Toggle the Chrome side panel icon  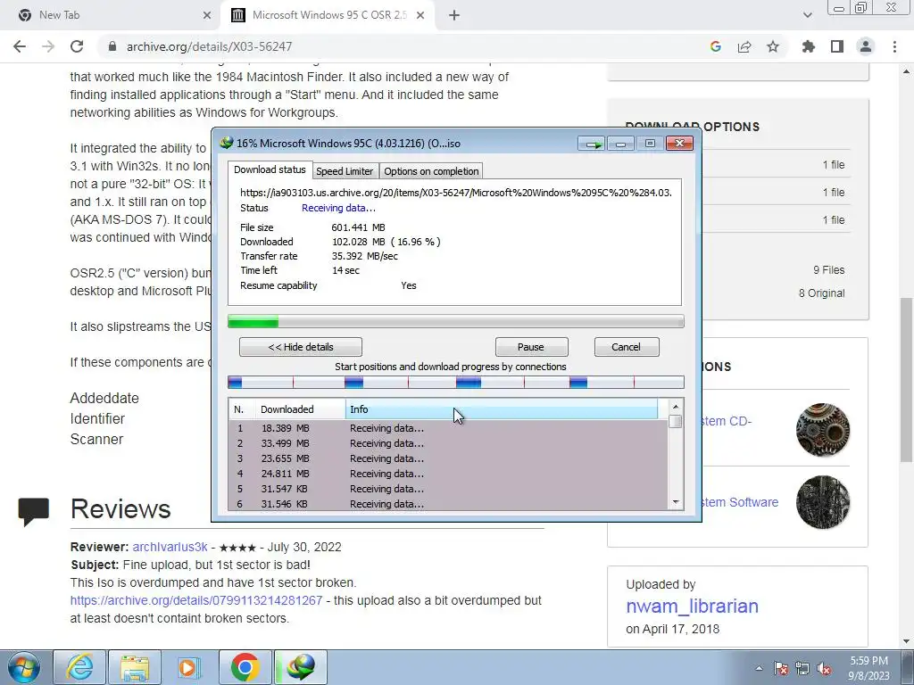pyautogui.click(x=837, y=46)
